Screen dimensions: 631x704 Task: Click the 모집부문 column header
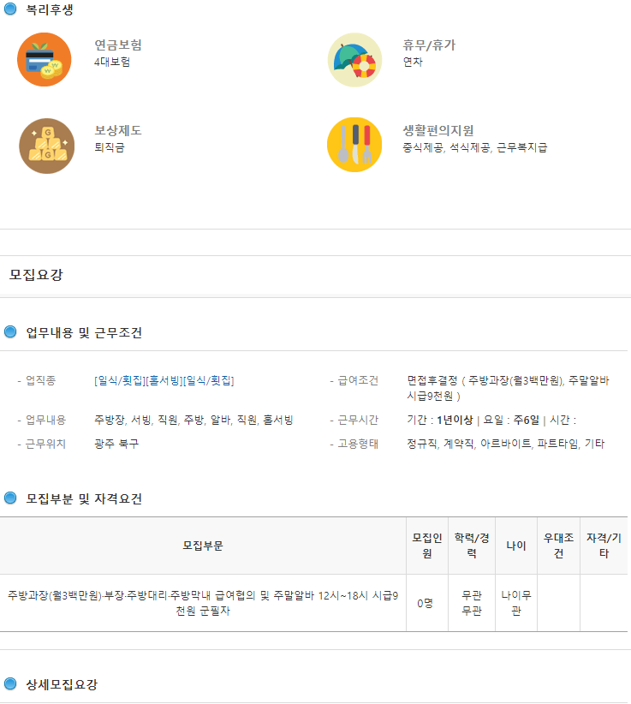pos(203,546)
